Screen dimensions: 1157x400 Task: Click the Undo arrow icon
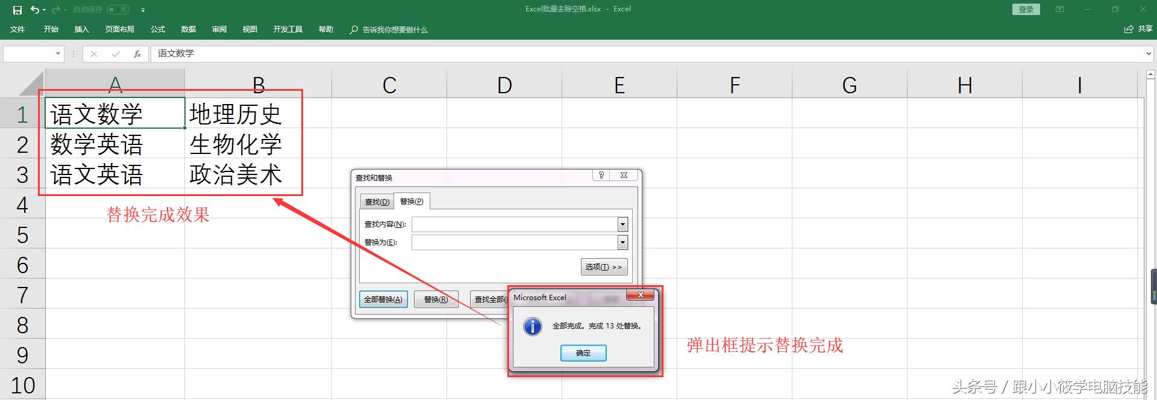pyautogui.click(x=35, y=10)
